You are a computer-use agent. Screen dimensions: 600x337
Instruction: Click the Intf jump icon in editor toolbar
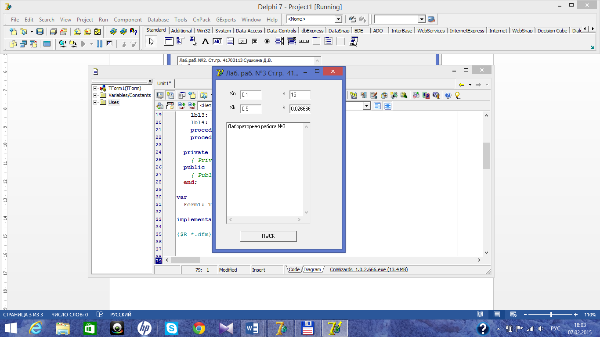click(x=181, y=106)
